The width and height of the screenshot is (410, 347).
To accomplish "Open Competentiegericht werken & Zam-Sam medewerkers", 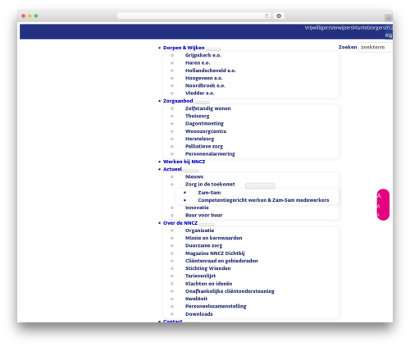I will pos(263,200).
